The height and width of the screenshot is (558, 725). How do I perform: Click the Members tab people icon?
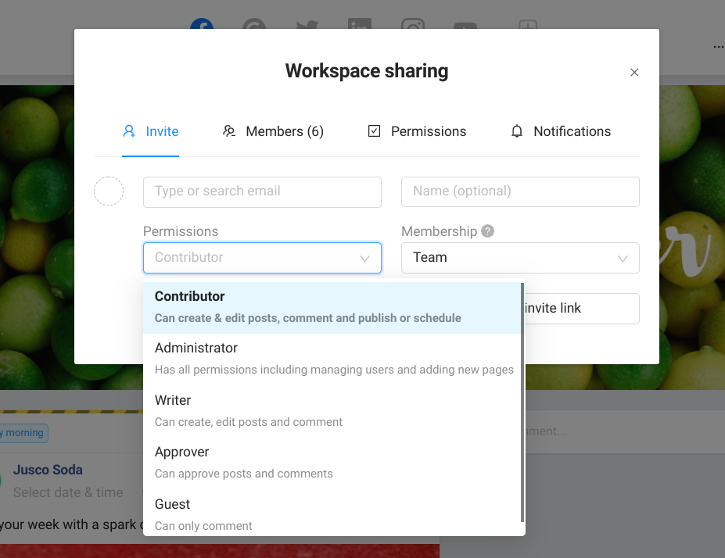click(229, 131)
